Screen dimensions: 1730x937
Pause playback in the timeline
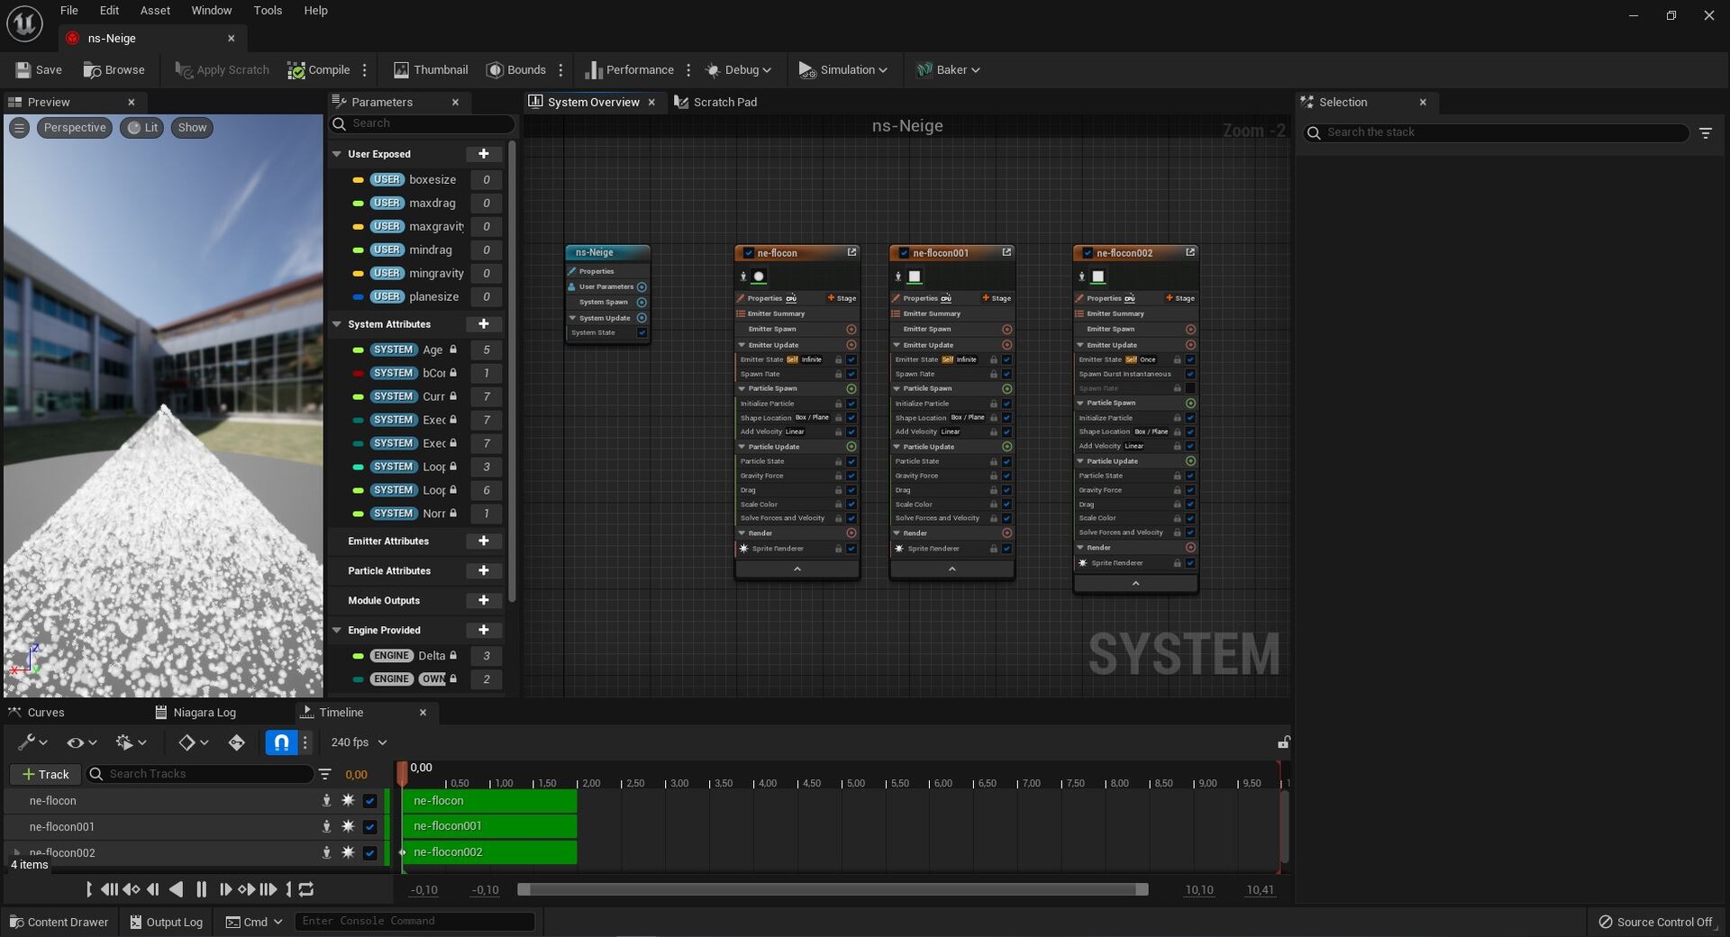(201, 889)
